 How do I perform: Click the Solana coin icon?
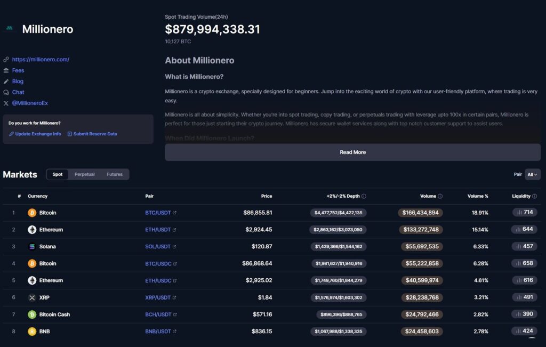pyautogui.click(x=32, y=247)
